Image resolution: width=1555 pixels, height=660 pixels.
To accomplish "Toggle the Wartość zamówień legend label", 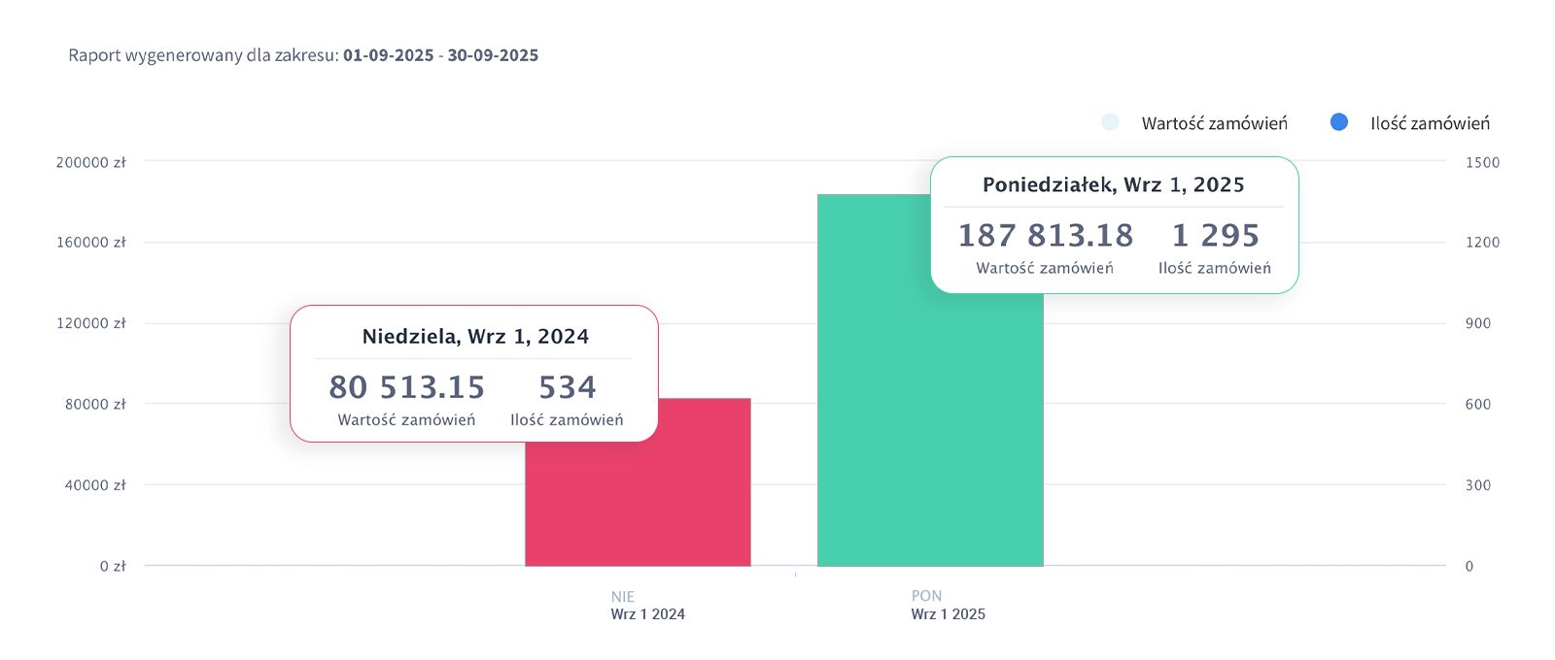I will (x=1214, y=123).
